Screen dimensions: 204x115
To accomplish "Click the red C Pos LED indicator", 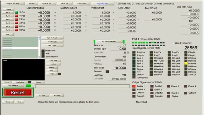I will click(16, 30).
